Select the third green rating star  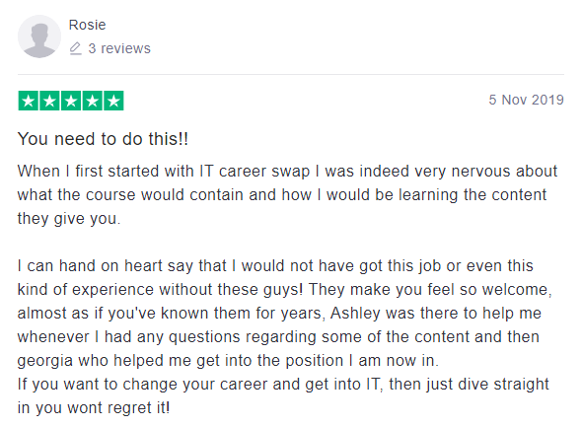[x=71, y=101]
